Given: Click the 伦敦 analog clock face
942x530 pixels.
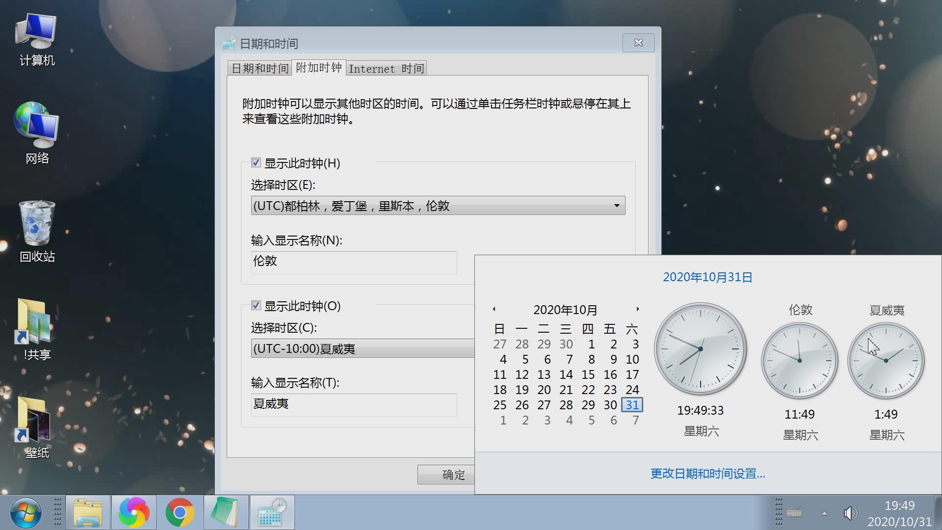Looking at the screenshot, I should coord(800,361).
